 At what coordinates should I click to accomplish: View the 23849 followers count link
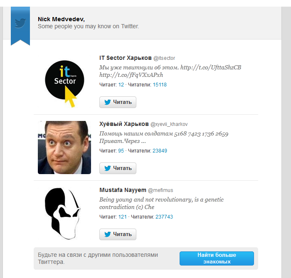click(160, 151)
